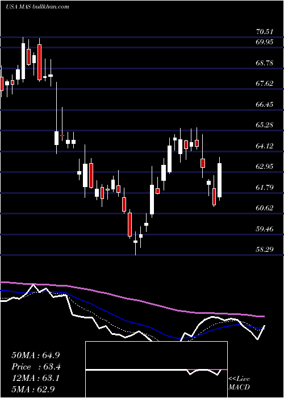Click the 67.62 price level label
The image size is (284, 398).
265,83
